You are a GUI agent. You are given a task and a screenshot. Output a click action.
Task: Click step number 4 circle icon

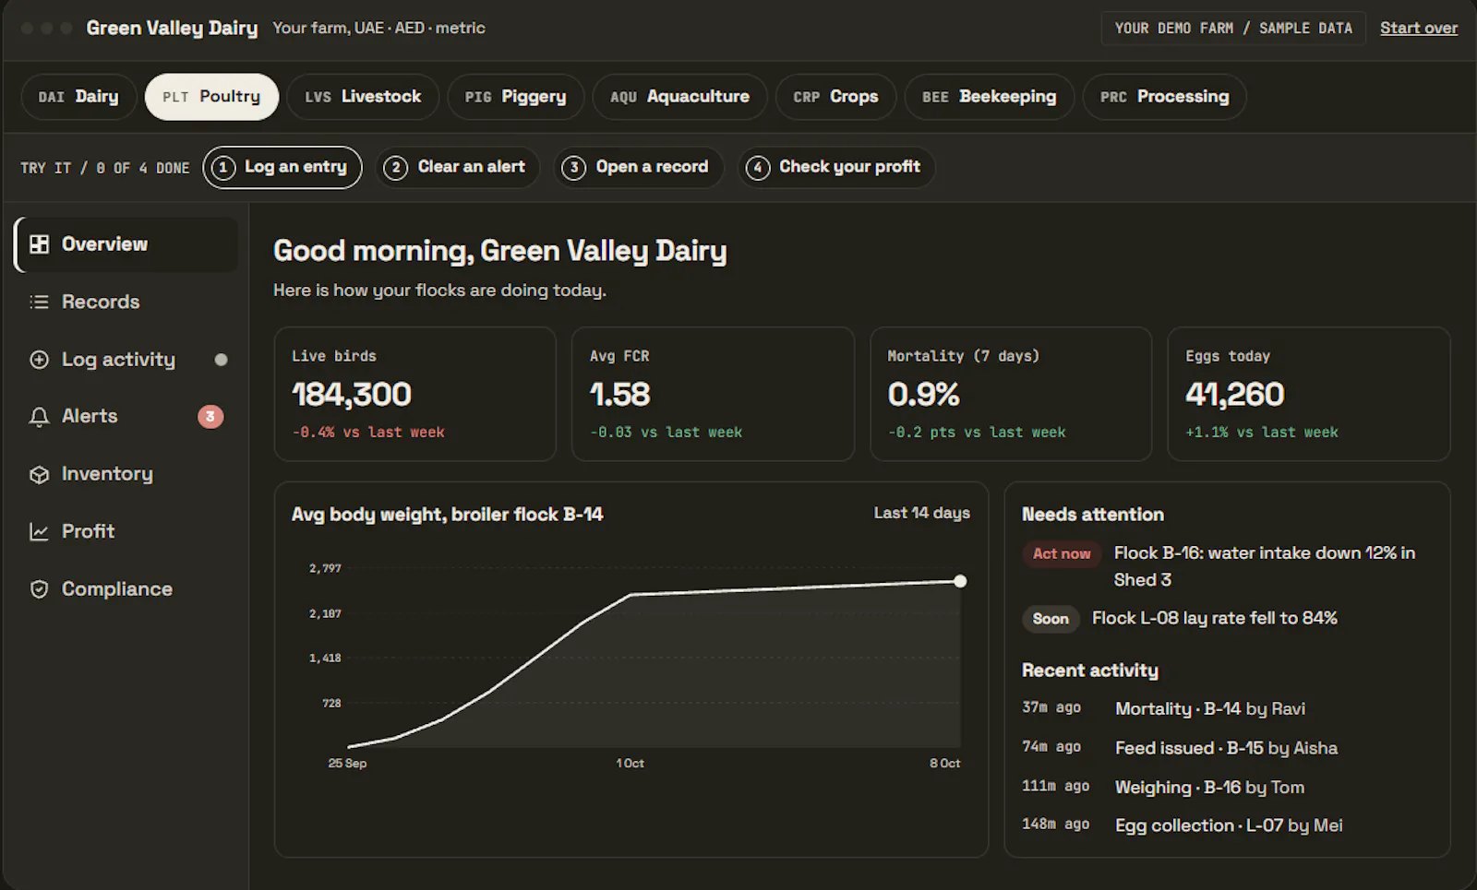[757, 167]
